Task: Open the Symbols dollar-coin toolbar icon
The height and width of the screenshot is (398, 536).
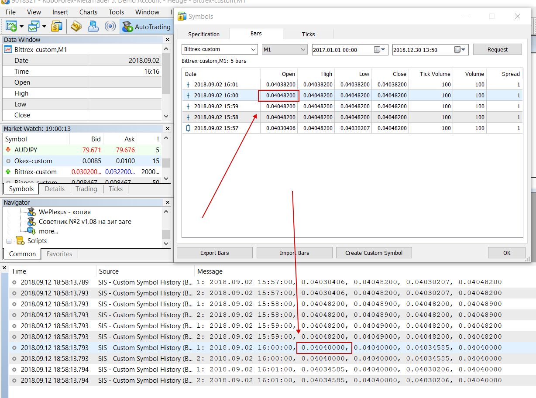Action: 56,26
